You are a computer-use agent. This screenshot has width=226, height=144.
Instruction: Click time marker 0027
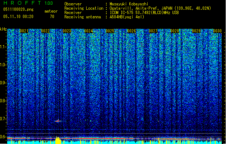point(153,31)
